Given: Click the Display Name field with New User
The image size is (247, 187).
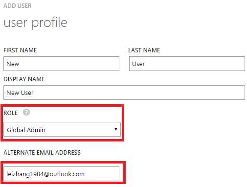Looking at the screenshot, I should click(x=124, y=93).
